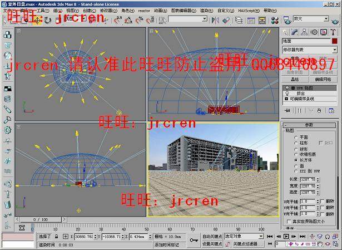
Task: Open Mini Curve Editor icon by timeline
Action: [22, 228]
